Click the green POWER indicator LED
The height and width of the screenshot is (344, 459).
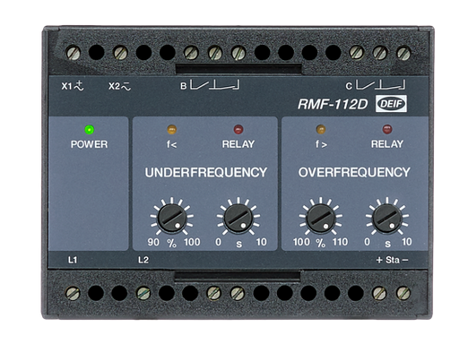[90, 130]
